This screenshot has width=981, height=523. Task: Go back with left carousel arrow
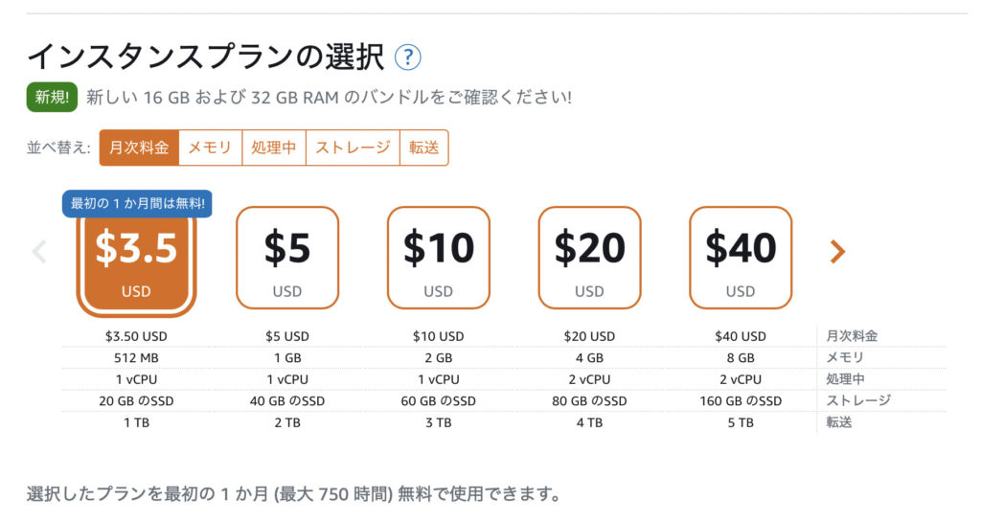pos(39,252)
